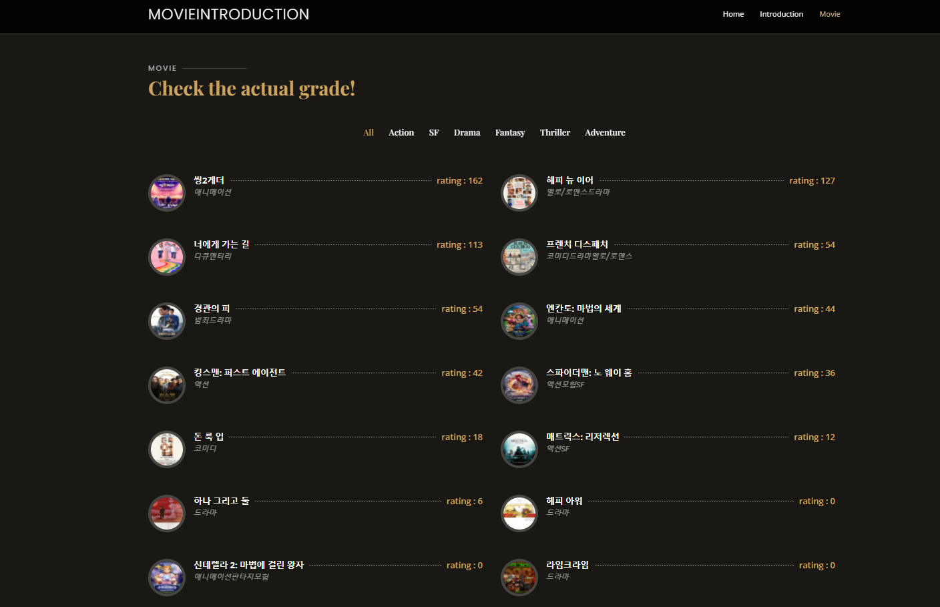Image resolution: width=940 pixels, height=607 pixels.
Task: Open the 돈 룩 업 movie title
Action: [x=206, y=436]
